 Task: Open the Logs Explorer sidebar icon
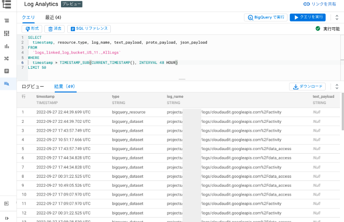point(7,21)
